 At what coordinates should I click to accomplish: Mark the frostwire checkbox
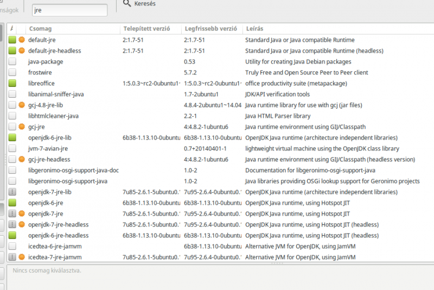coord(12,72)
